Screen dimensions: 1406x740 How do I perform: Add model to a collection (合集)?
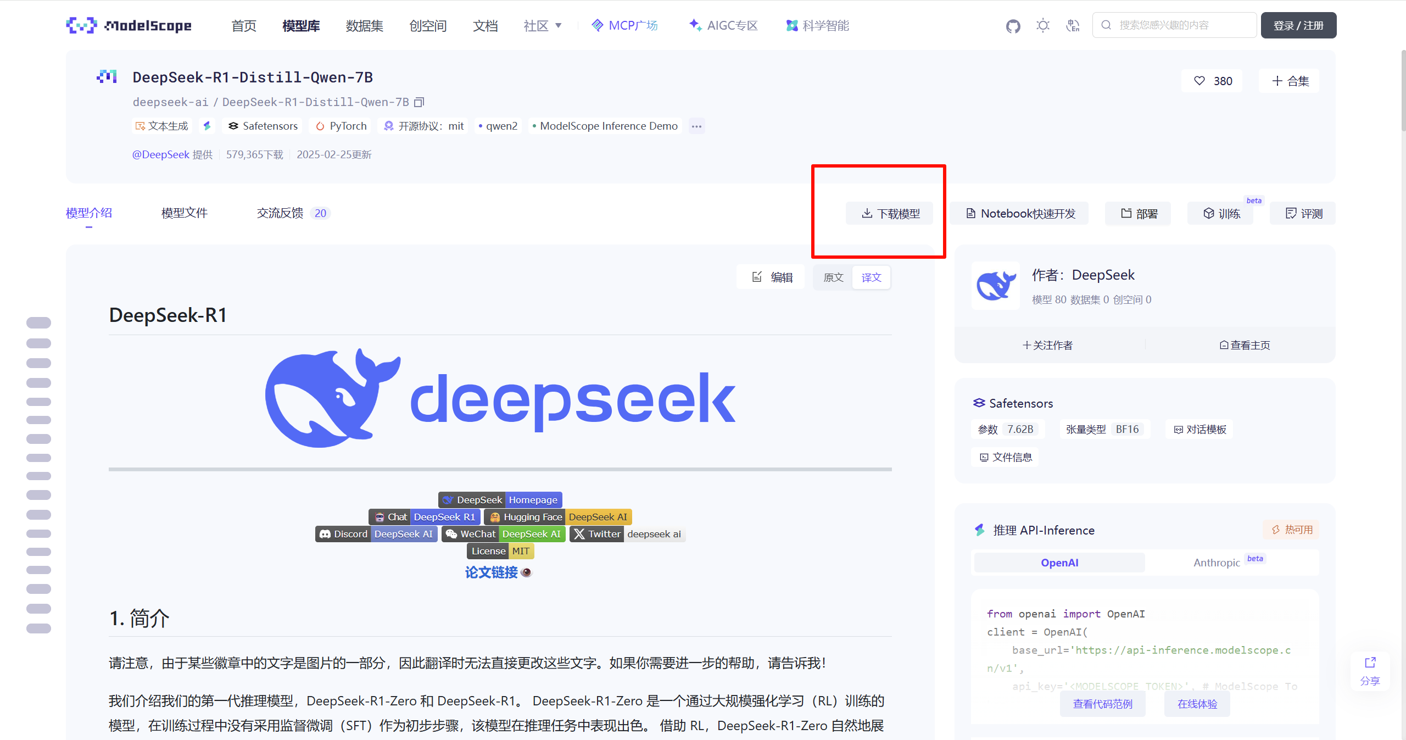pos(1290,81)
